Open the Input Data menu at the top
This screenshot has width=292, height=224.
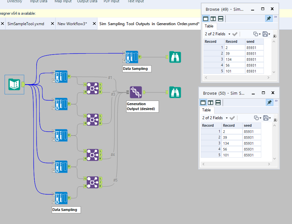click(x=39, y=1)
